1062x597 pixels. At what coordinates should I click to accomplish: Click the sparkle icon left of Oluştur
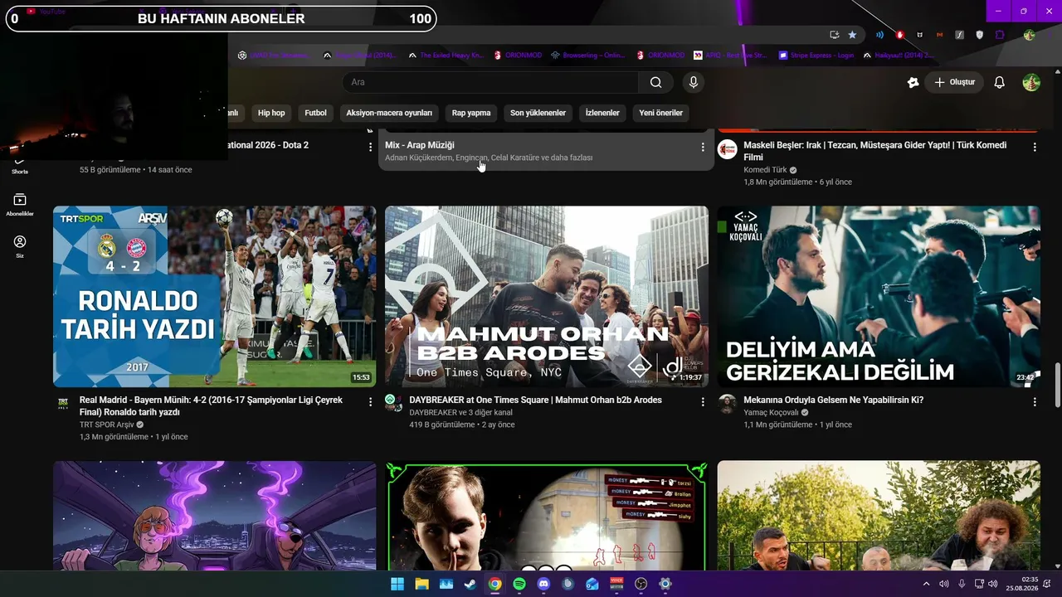point(913,82)
